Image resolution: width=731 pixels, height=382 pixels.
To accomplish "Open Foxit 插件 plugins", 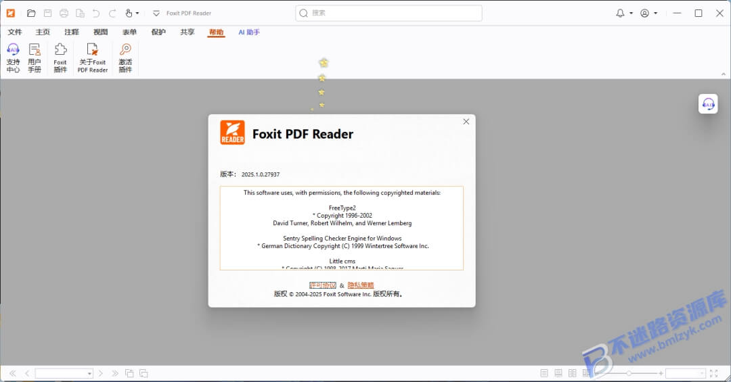I will coord(60,58).
